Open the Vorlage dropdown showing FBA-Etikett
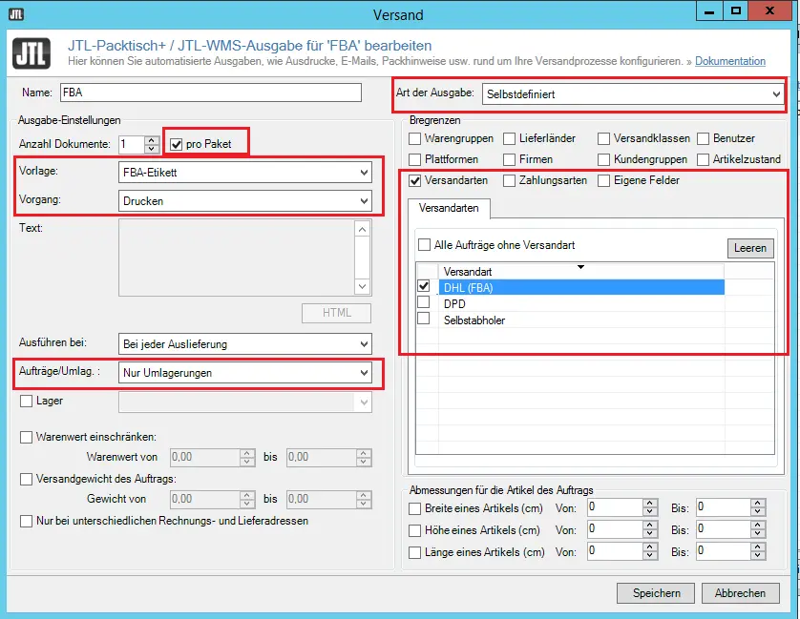The image size is (800, 619). [245, 173]
